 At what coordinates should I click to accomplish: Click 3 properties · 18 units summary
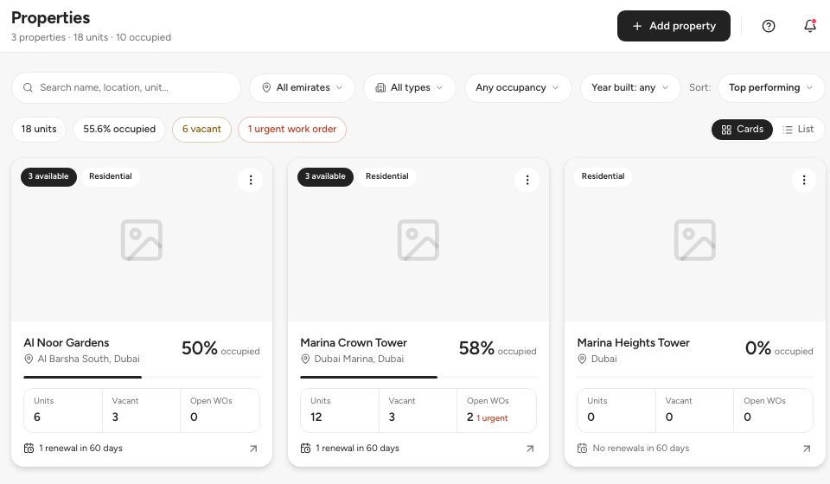tap(91, 37)
